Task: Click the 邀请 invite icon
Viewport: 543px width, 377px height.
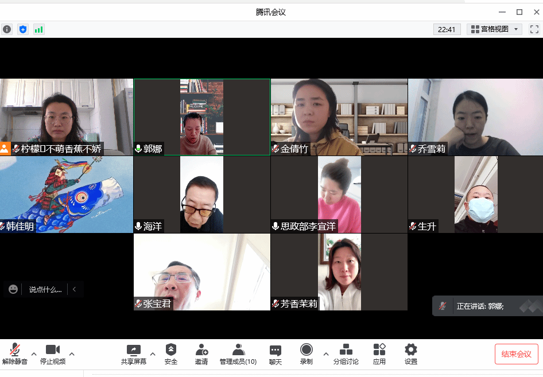Action: point(201,354)
